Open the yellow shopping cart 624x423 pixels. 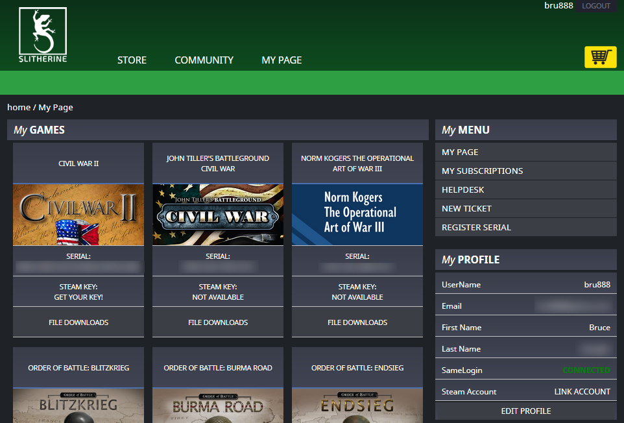(600, 57)
